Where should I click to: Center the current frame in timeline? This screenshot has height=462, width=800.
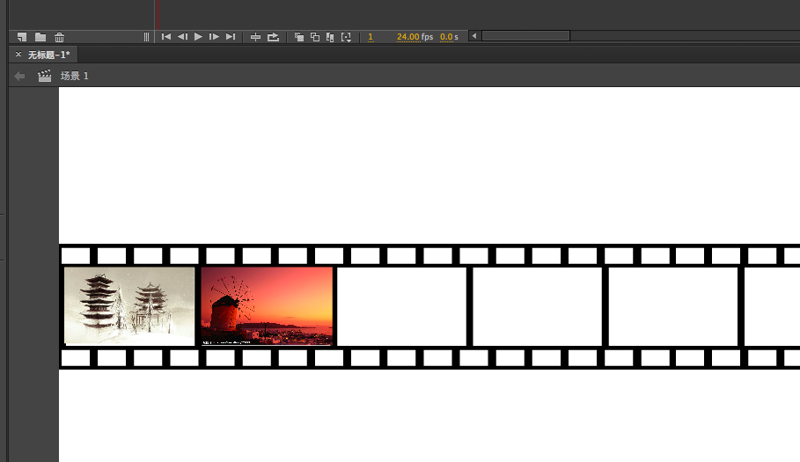(x=255, y=37)
